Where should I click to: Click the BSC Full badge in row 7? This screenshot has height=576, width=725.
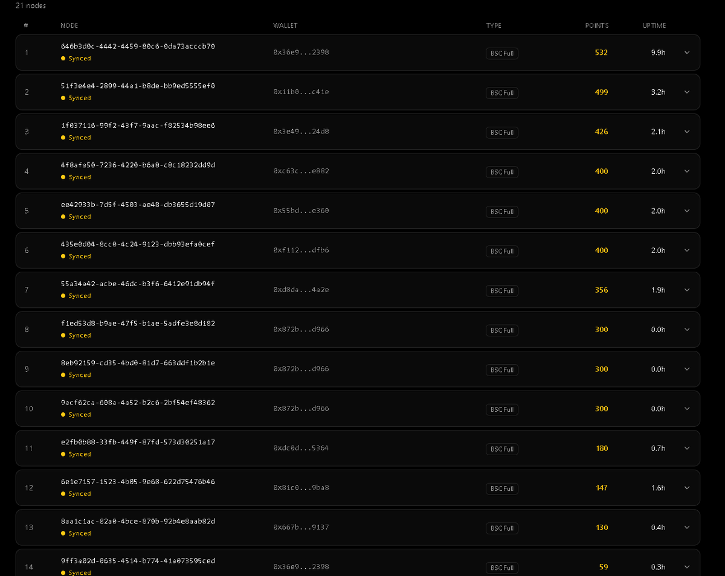[502, 291]
